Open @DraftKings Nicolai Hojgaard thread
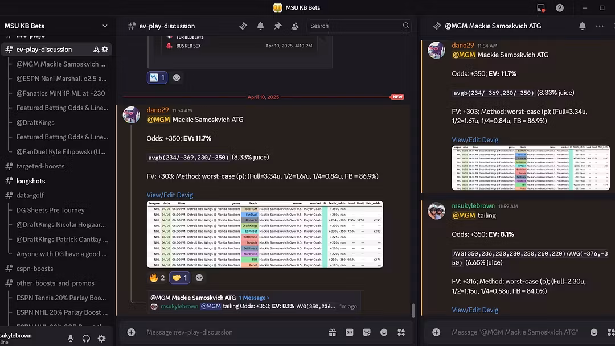The height and width of the screenshot is (346, 615). 61,225
